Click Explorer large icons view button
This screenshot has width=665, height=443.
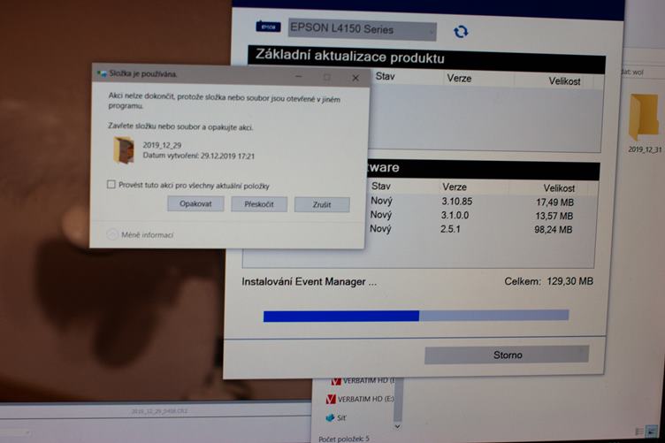click(x=652, y=432)
